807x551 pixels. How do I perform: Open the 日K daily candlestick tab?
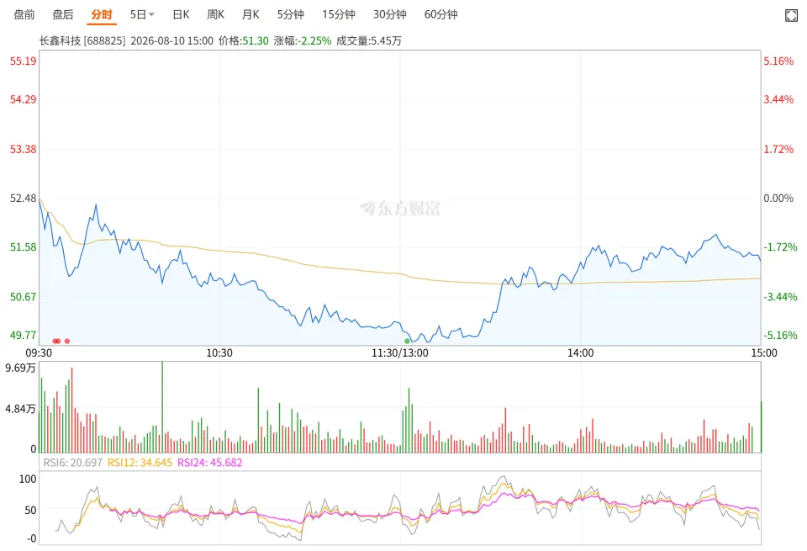coord(182,14)
